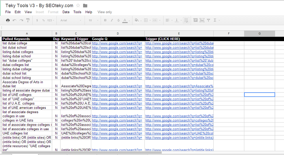Screen dimensions: 284x155
Task: Select column A header
Action: coord(27,34)
